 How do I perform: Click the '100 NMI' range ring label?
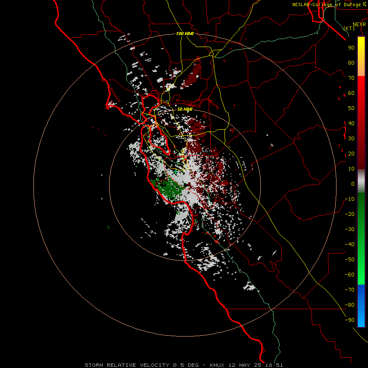pyautogui.click(x=185, y=34)
